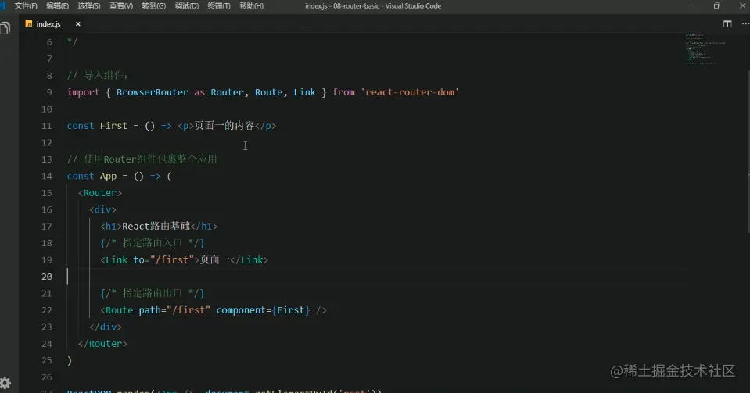
Task: Click line number 22 in gutter
Action: click(x=46, y=310)
